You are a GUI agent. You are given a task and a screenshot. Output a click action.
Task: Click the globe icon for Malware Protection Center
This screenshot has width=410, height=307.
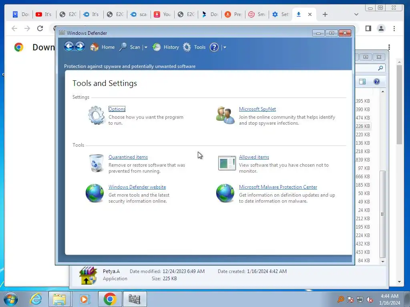click(x=225, y=193)
